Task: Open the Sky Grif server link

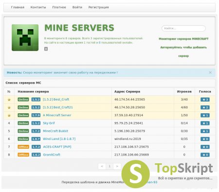Action: [49, 123]
